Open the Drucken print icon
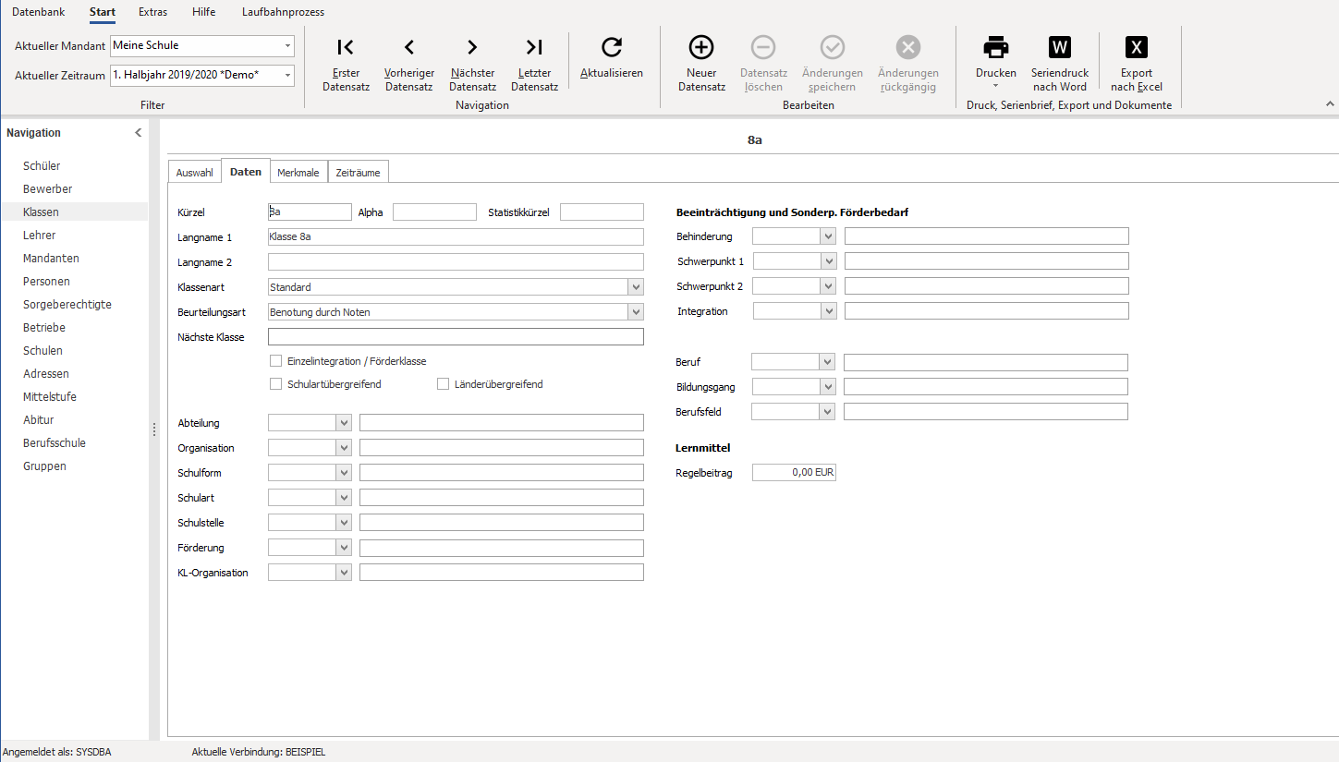1339x762 pixels. point(996,48)
